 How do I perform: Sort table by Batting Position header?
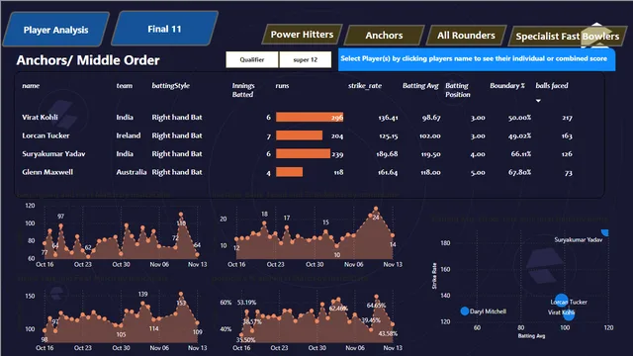pyautogui.click(x=458, y=90)
